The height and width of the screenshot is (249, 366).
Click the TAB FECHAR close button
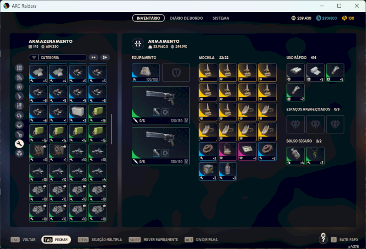point(56,240)
